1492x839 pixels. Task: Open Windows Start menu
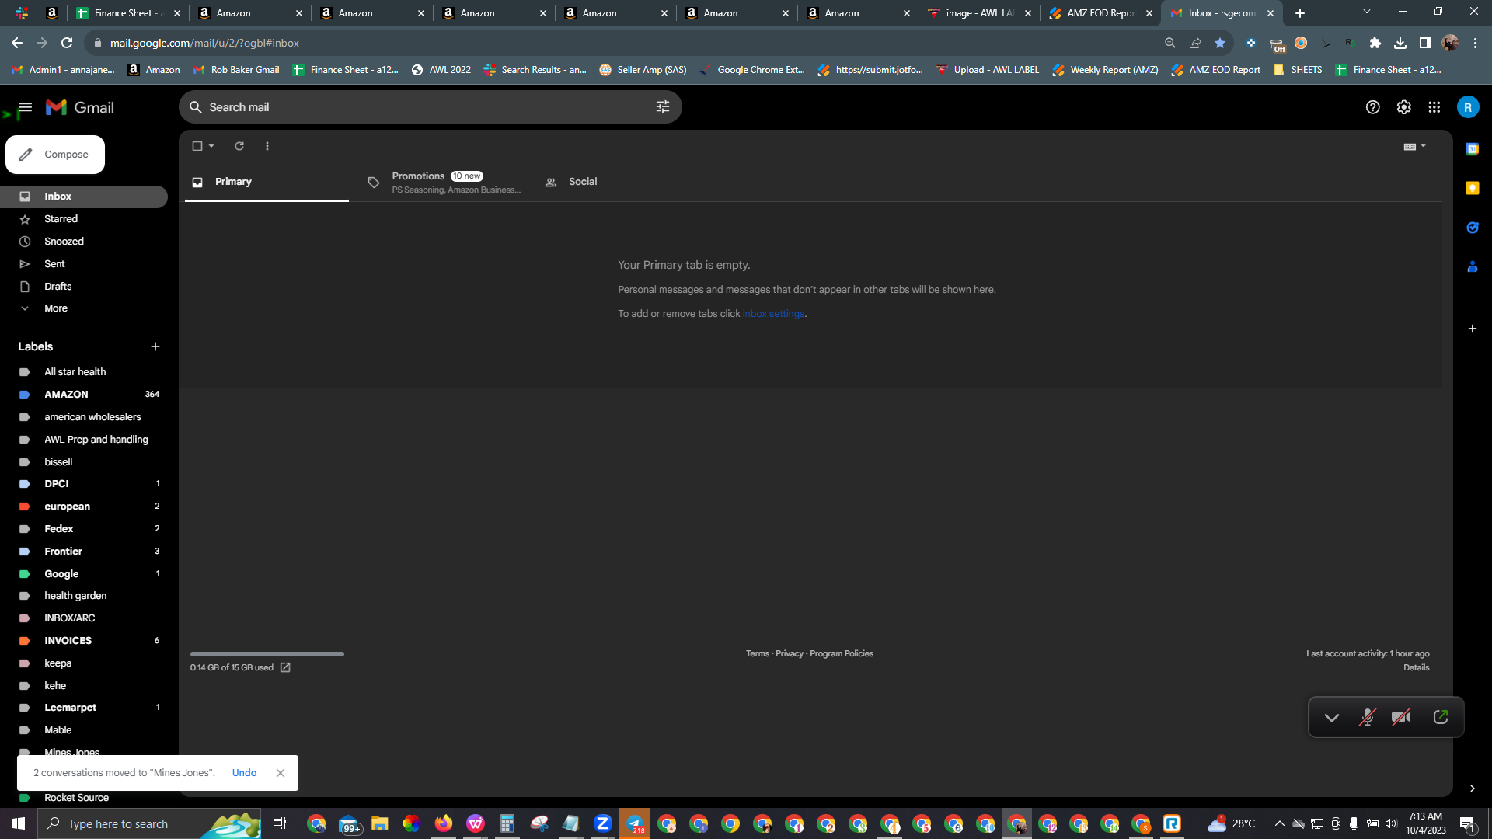(19, 823)
